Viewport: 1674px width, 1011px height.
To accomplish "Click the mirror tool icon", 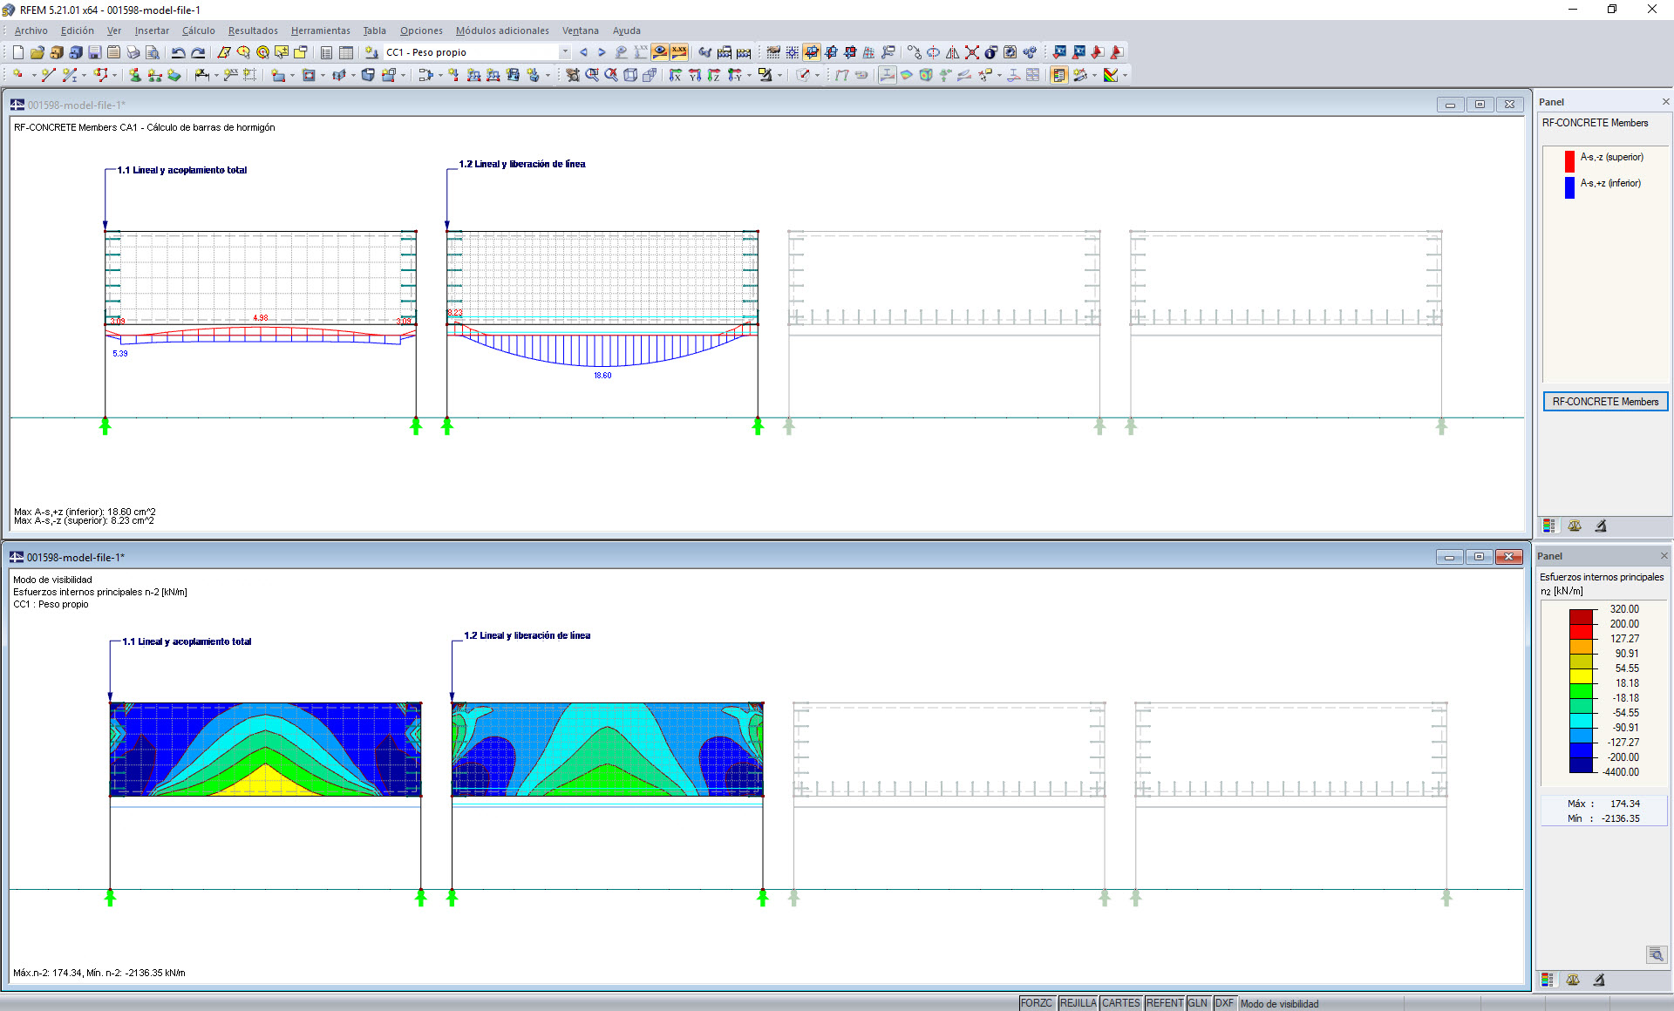I will point(952,52).
